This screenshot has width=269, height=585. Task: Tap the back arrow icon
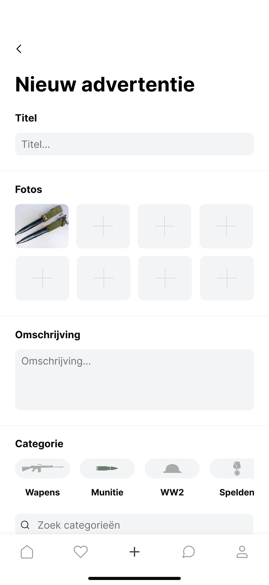click(19, 49)
